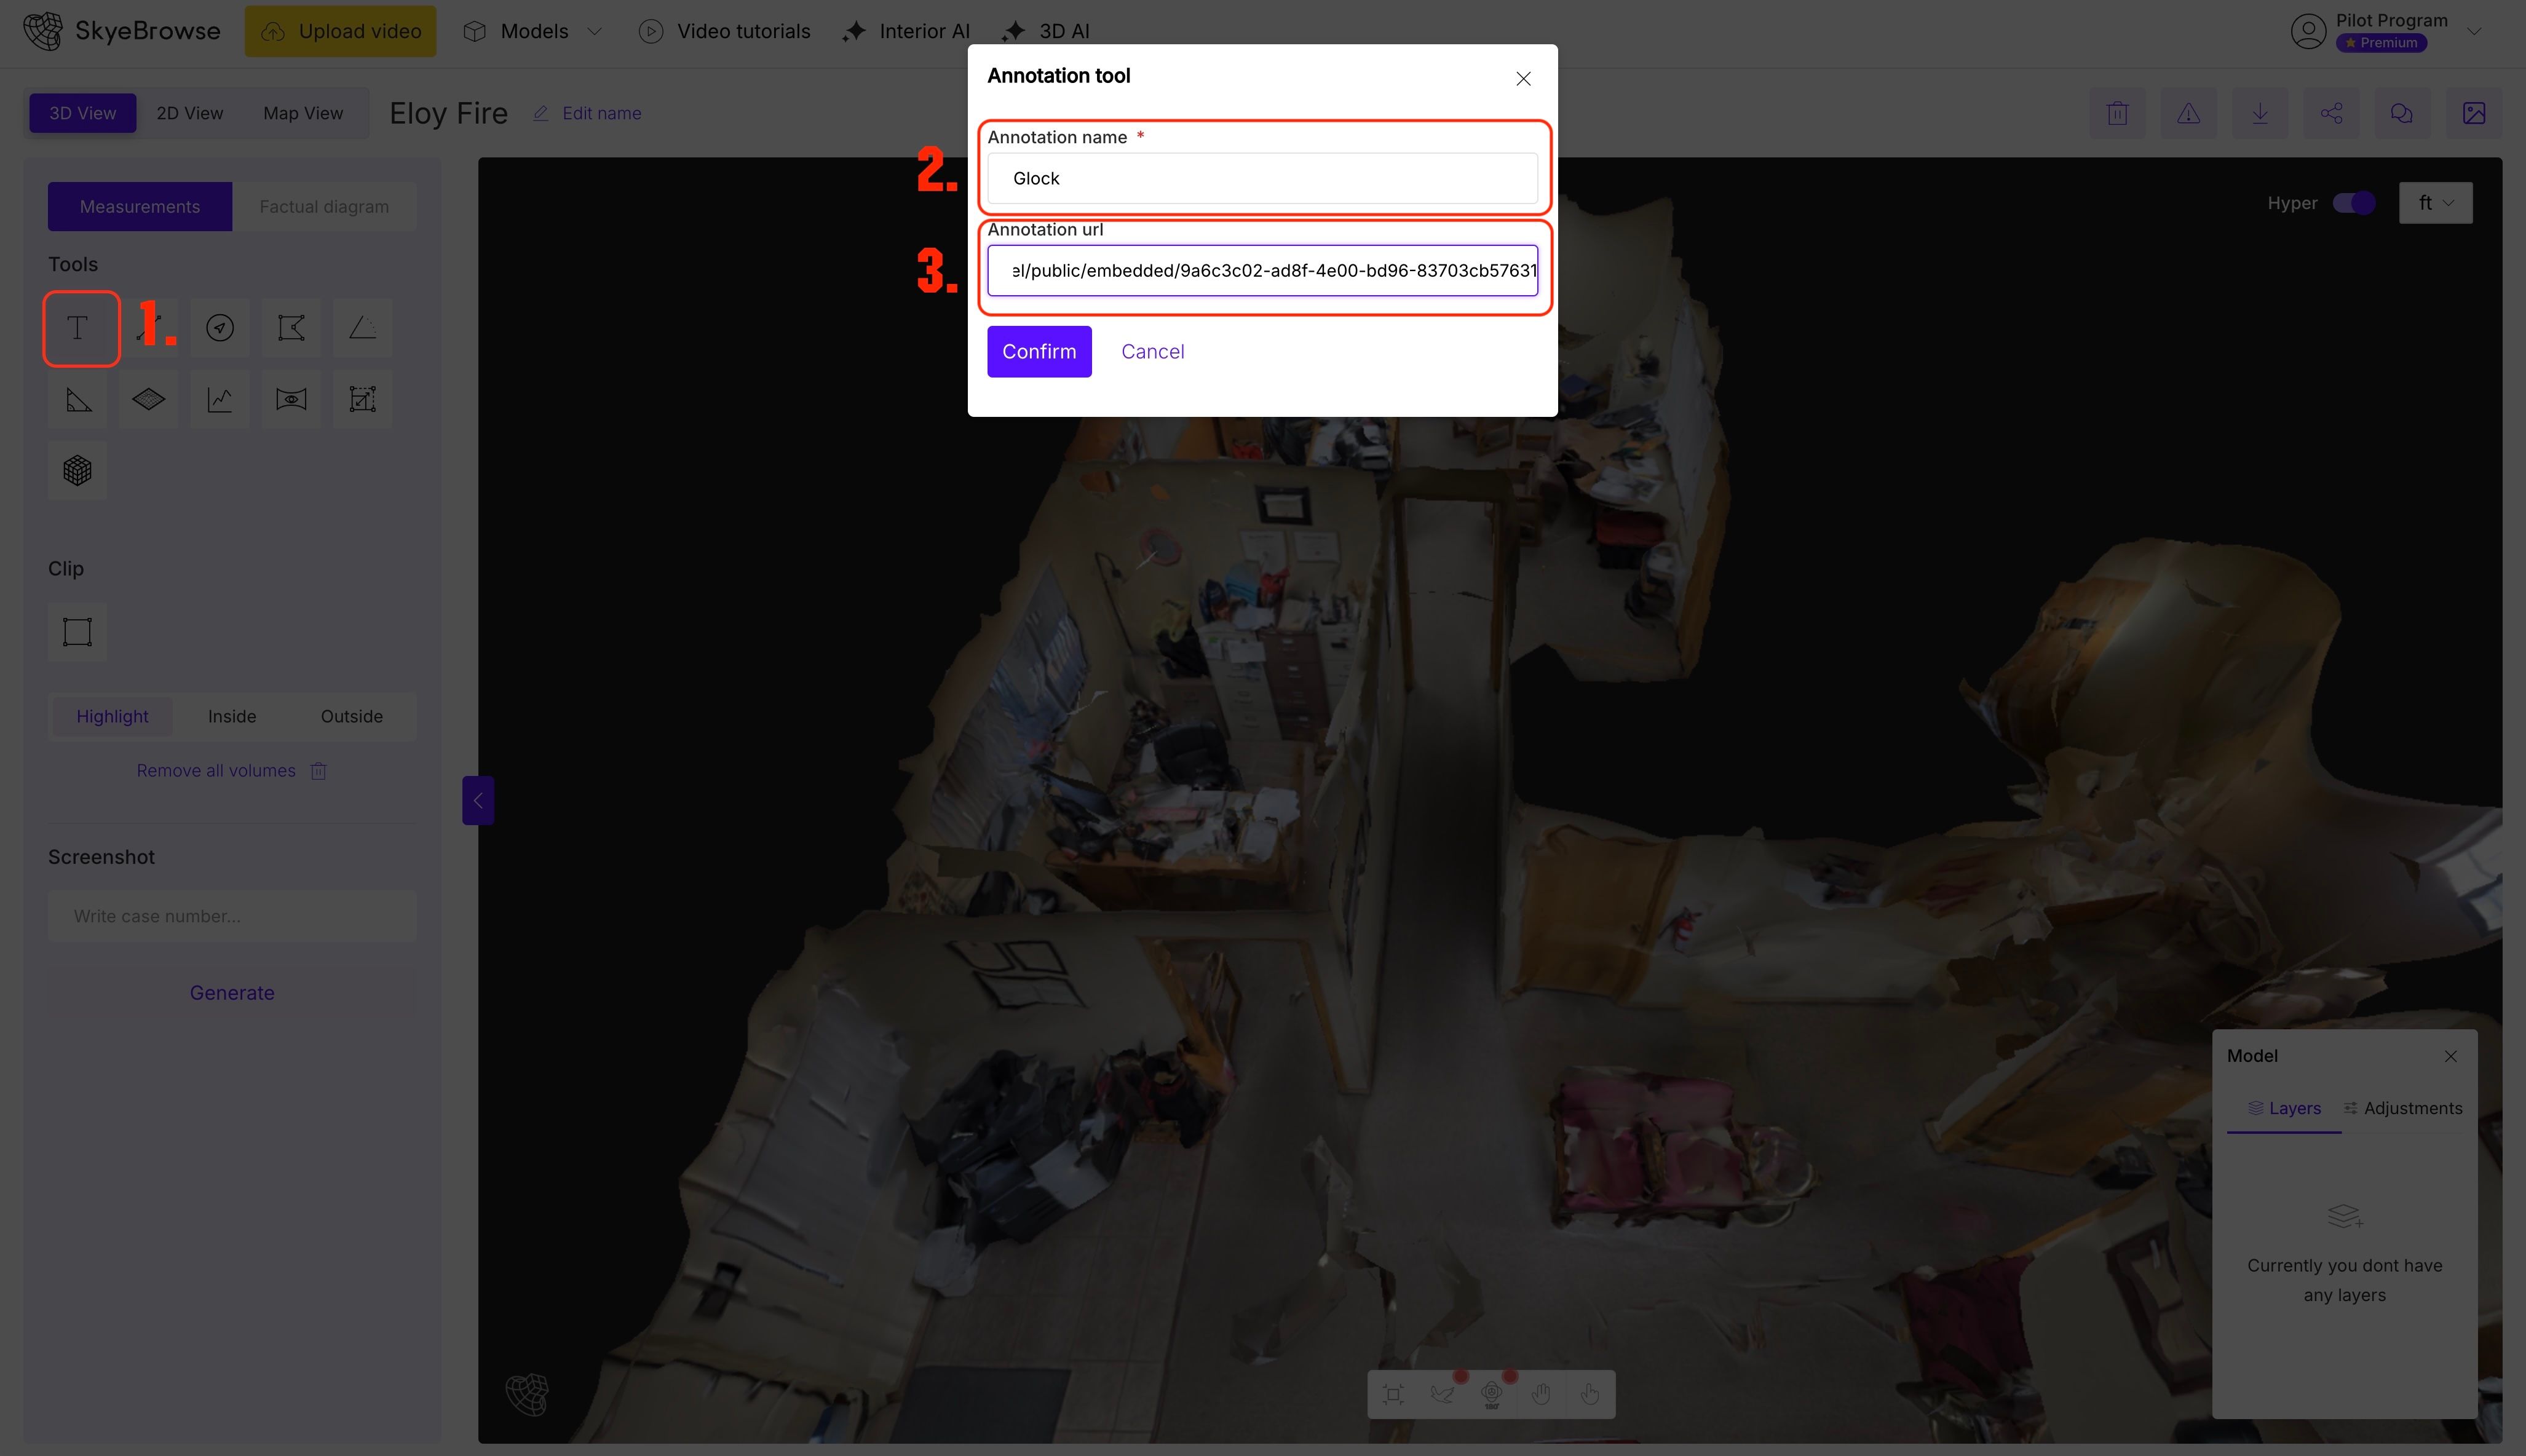
Task: Select the Clip box volume tool
Action: point(78,632)
